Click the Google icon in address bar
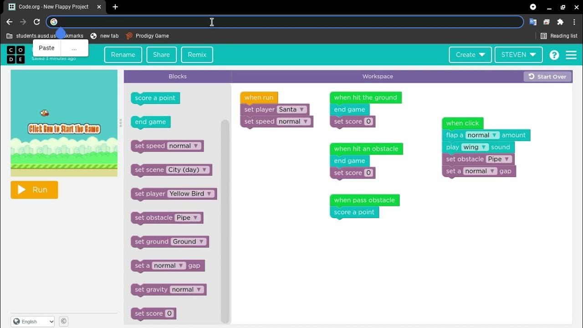The height and width of the screenshot is (328, 583). pyautogui.click(x=54, y=22)
